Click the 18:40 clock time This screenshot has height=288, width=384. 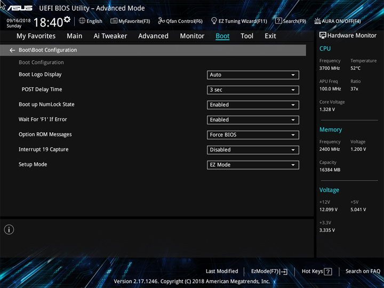(x=49, y=22)
